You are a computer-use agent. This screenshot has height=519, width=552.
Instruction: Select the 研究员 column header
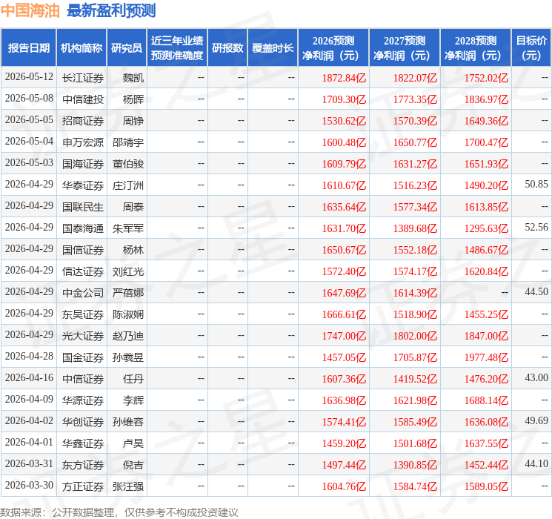pyautogui.click(x=127, y=48)
